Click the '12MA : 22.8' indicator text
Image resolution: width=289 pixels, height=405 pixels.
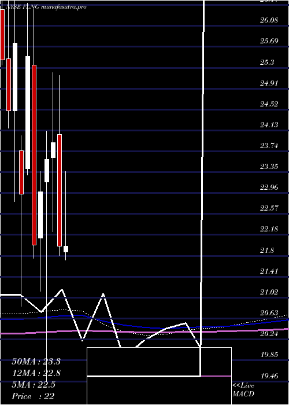click(x=36, y=373)
